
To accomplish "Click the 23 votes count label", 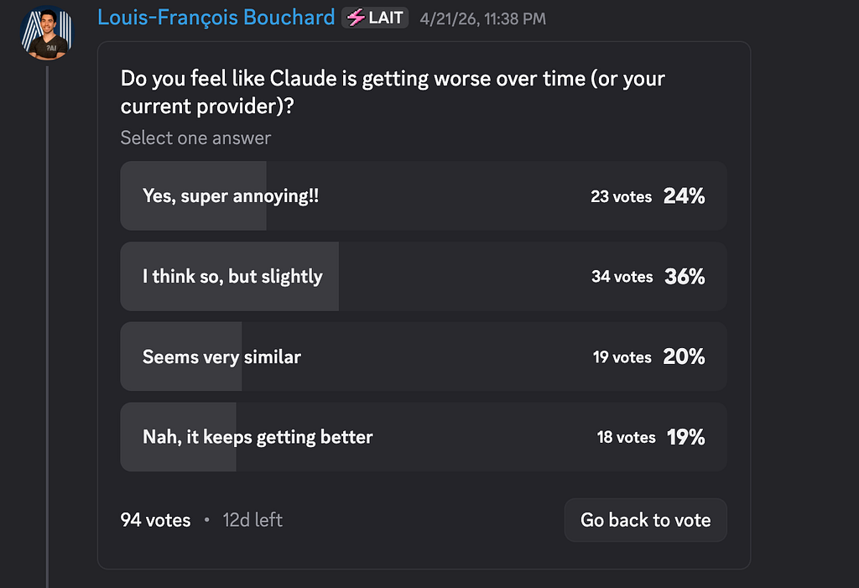I will (x=622, y=196).
